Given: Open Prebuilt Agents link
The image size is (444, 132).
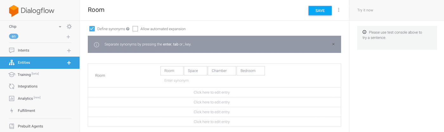Looking at the screenshot, I should (30, 126).
